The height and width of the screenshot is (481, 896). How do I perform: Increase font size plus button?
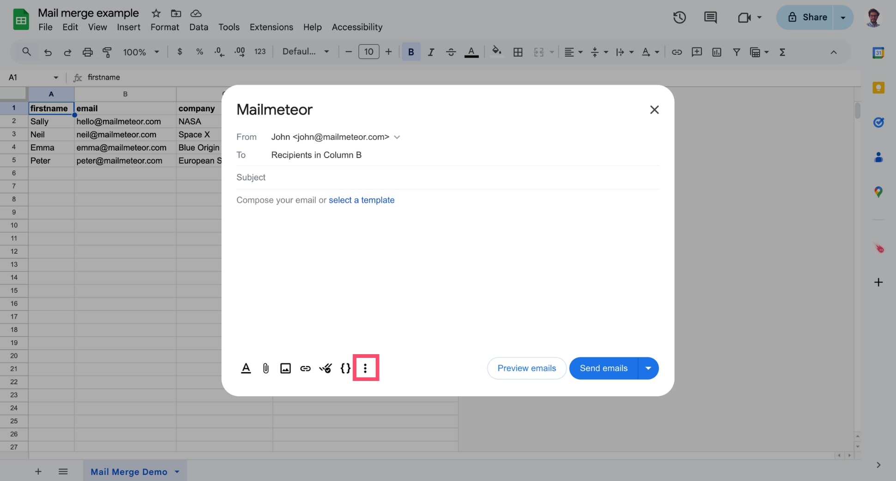[x=388, y=52]
